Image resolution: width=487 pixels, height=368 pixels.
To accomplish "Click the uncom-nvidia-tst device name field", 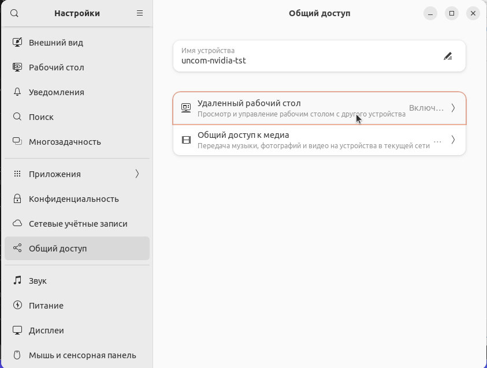I will click(319, 56).
